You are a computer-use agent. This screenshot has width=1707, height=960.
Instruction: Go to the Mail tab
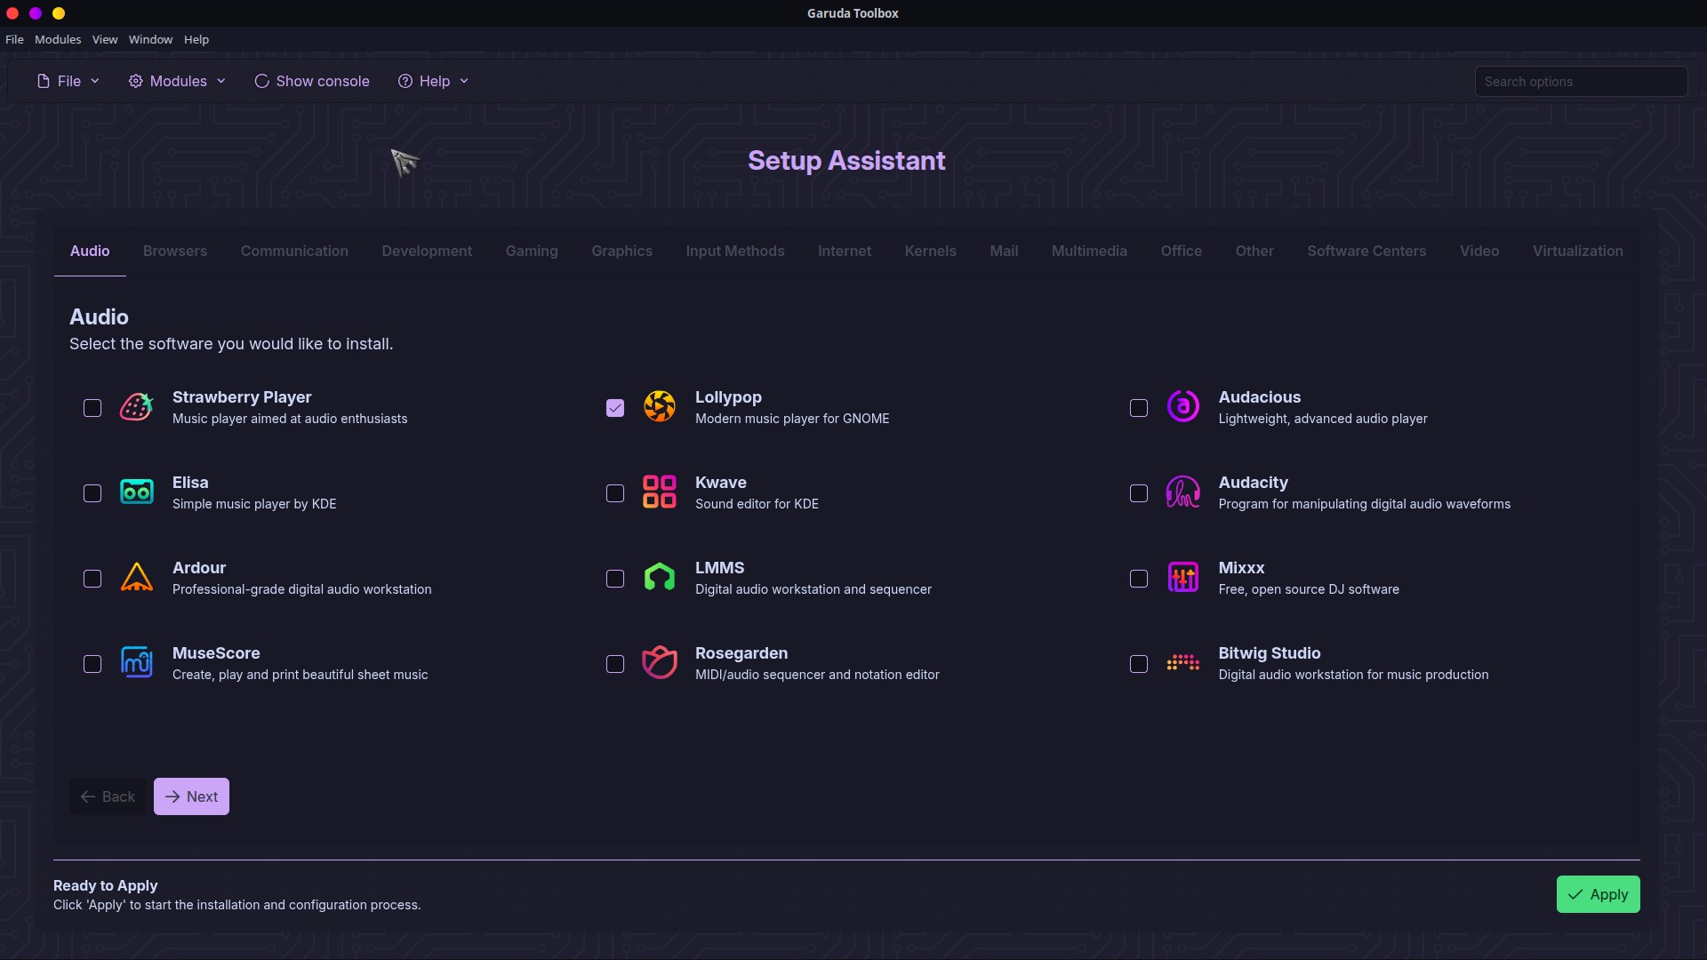1004,252
